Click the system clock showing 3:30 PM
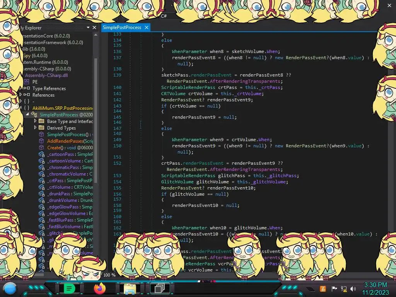 [375, 285]
